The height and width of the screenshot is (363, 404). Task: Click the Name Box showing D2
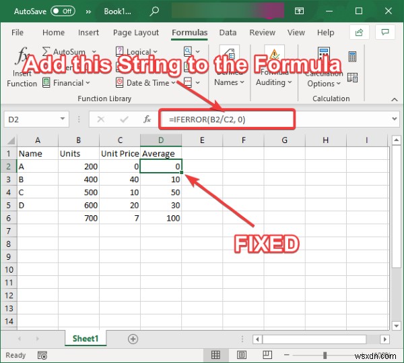32,119
